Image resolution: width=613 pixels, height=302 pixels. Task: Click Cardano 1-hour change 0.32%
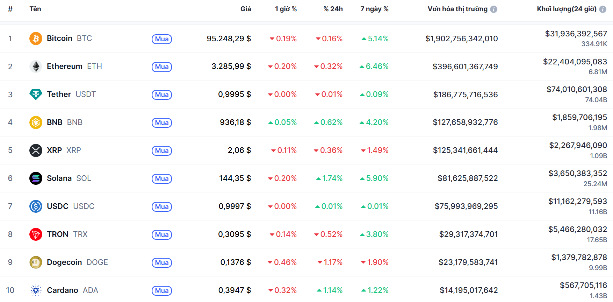(x=282, y=290)
